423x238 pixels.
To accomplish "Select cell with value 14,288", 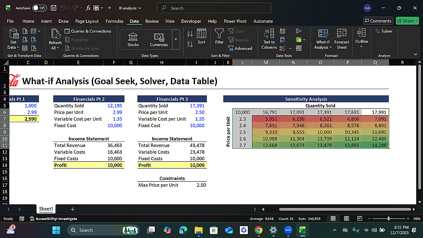I will tap(375, 145).
